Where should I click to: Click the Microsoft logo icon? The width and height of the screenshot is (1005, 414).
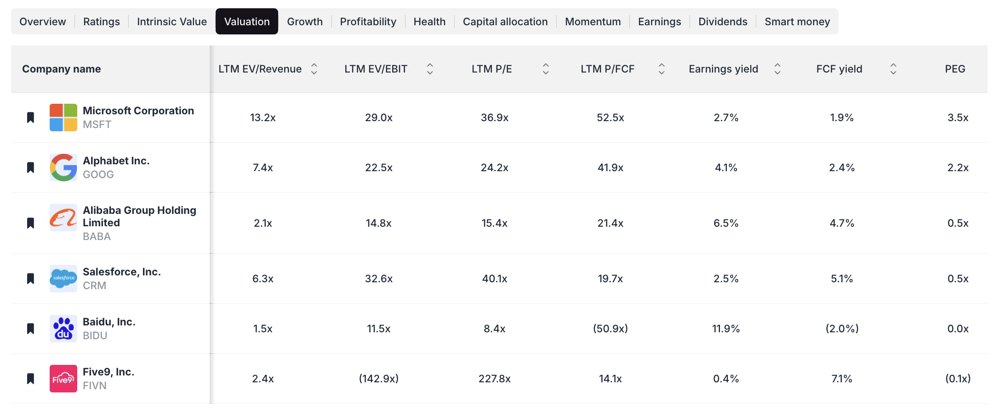pos(63,117)
